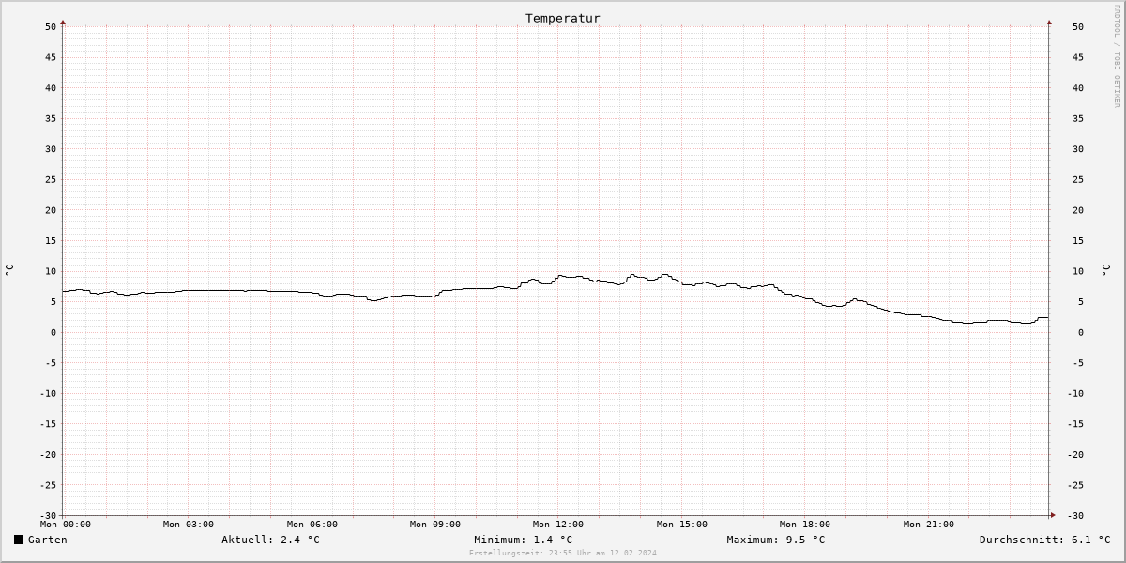Viewport: 1126px width, 563px height.
Task: Click the left axis 0 label
Action: point(53,332)
